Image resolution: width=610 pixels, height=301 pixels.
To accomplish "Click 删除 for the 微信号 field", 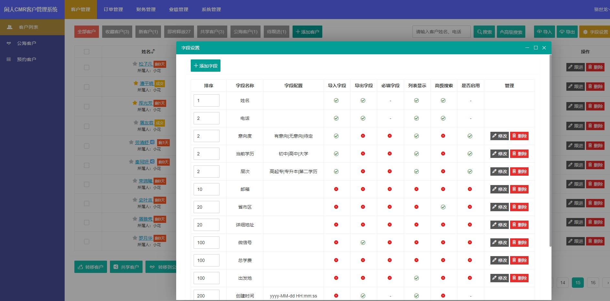I will pos(519,243).
